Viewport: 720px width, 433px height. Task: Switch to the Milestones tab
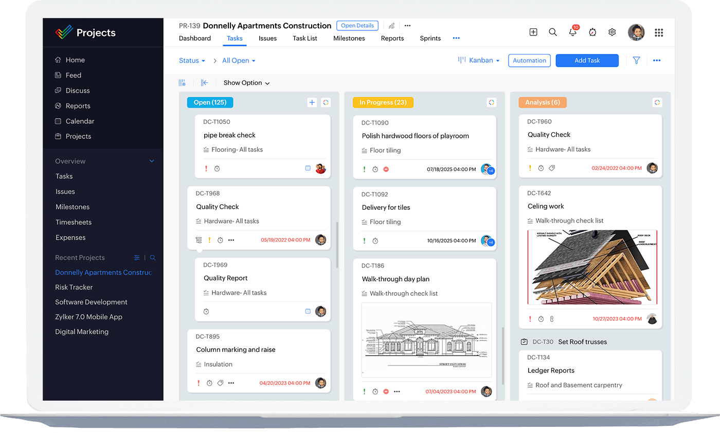[349, 38]
